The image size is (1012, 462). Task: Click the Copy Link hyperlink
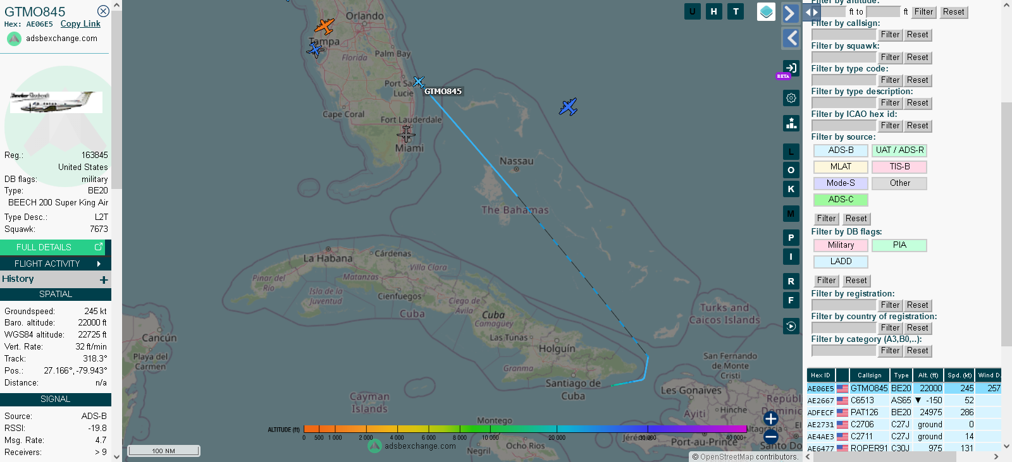point(80,24)
